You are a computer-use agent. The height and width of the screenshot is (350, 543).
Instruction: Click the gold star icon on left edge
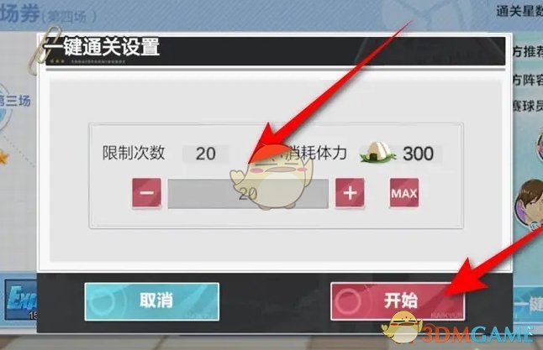click(x=3, y=157)
